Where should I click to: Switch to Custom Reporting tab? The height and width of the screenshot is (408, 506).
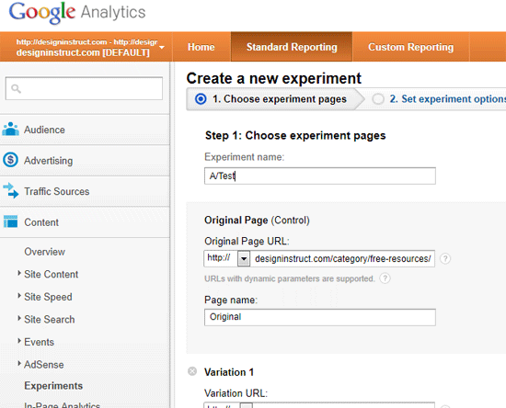tap(411, 47)
